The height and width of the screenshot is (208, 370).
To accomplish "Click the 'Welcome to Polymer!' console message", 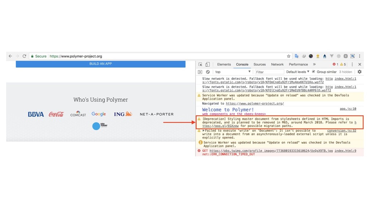I will pos(228,110).
